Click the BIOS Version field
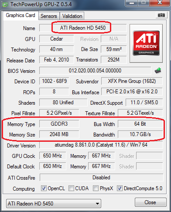Image resolution: width=171 pixels, height=212 pixels. 95,71
